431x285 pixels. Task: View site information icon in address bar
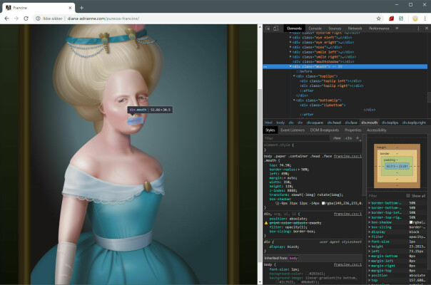(x=38, y=19)
